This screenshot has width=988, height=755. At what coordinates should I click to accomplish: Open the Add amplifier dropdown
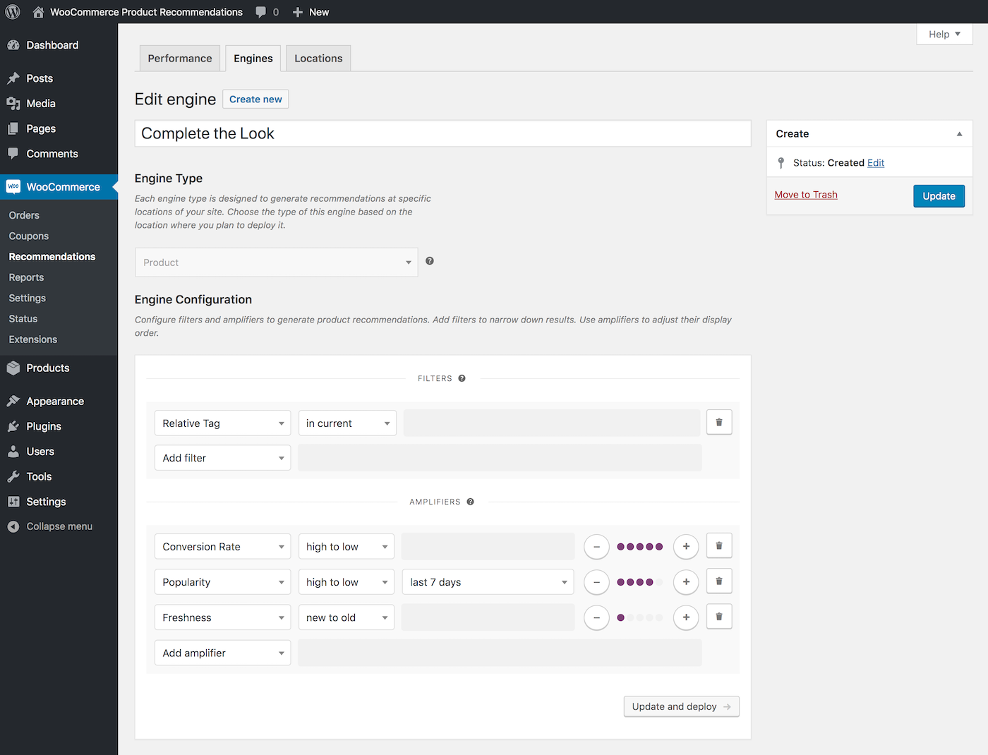222,653
